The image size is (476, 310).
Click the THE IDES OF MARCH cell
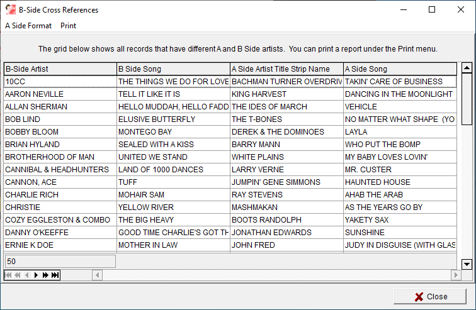point(286,107)
